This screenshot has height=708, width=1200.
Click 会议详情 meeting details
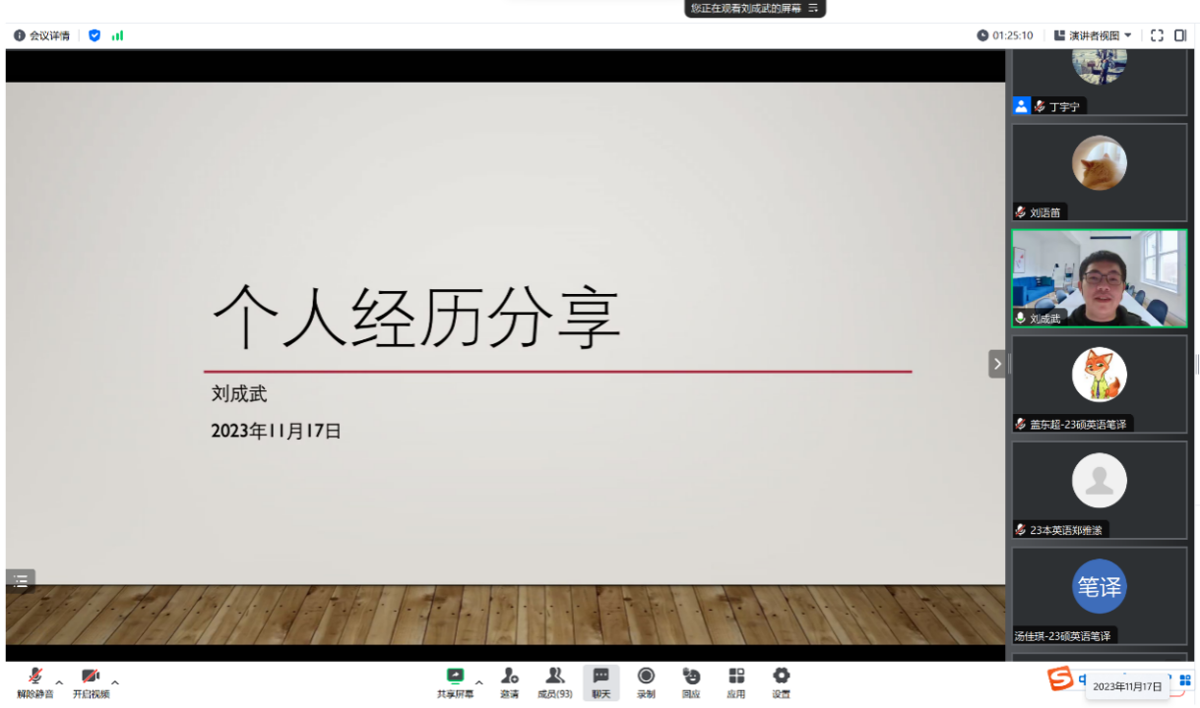41,35
